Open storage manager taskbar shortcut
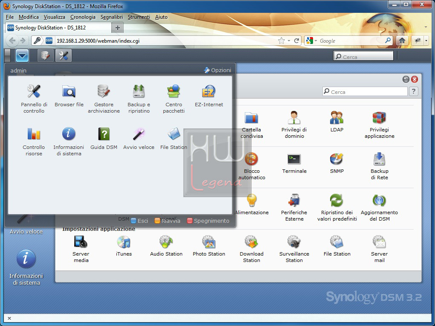This screenshot has height=326, width=435. (x=46, y=55)
